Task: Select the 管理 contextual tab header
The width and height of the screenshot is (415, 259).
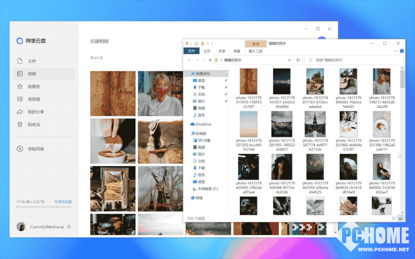Action: point(255,44)
